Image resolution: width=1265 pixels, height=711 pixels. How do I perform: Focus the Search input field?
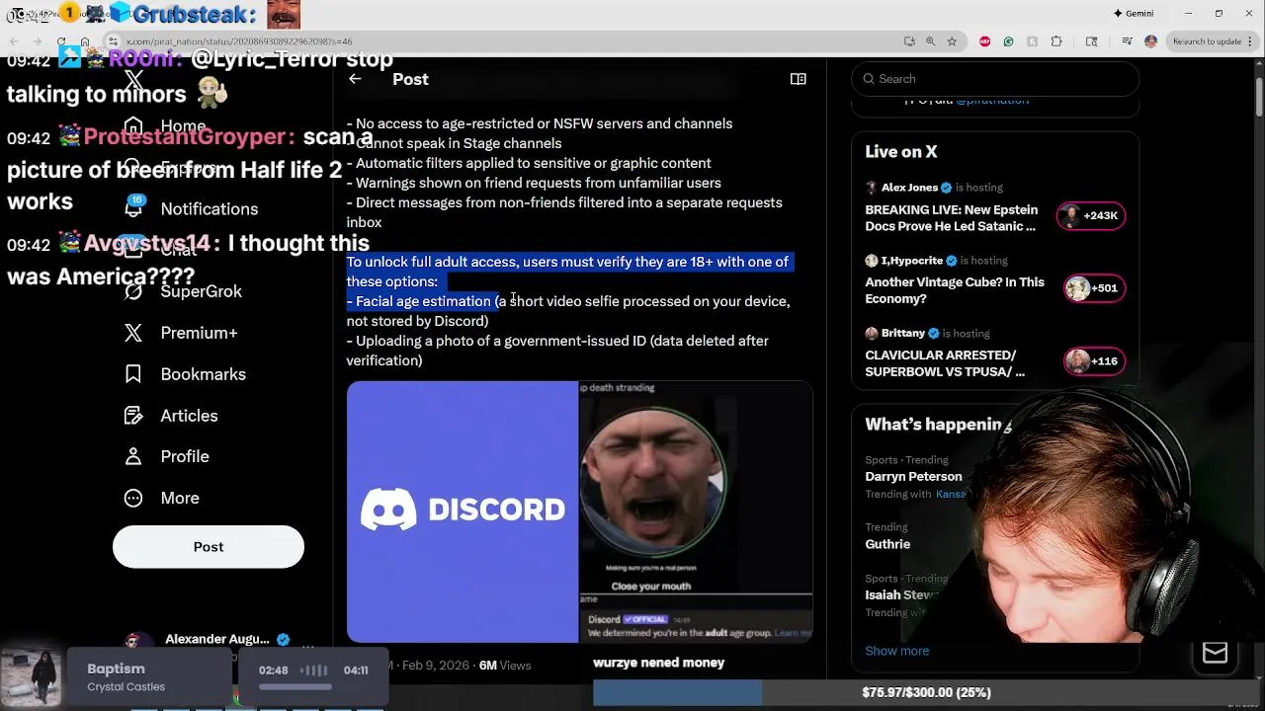(995, 79)
